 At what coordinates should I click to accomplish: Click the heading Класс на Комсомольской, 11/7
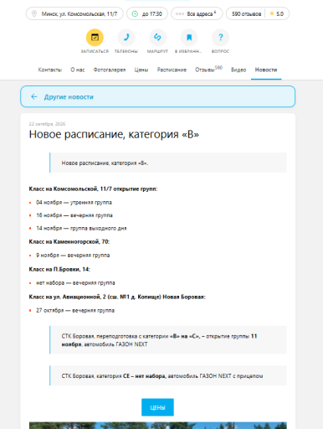(x=93, y=189)
